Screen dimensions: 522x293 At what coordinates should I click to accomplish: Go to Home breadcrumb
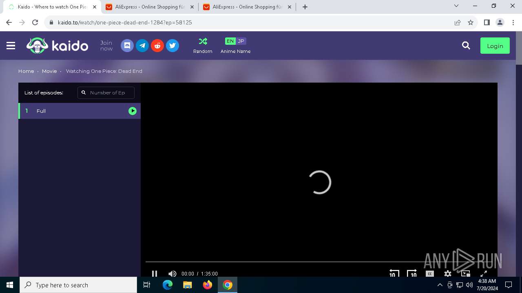[x=26, y=71]
